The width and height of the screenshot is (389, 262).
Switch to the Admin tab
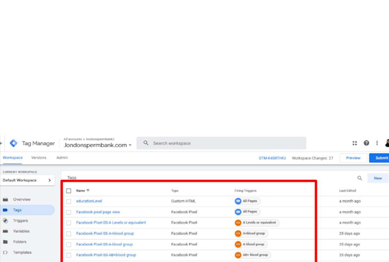[62, 158]
